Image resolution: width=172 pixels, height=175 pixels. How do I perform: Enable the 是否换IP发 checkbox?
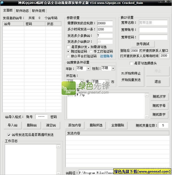(x=68, y=47)
